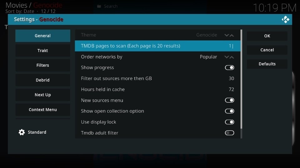Open the General settings category
The width and height of the screenshot is (300, 168).
click(43, 35)
